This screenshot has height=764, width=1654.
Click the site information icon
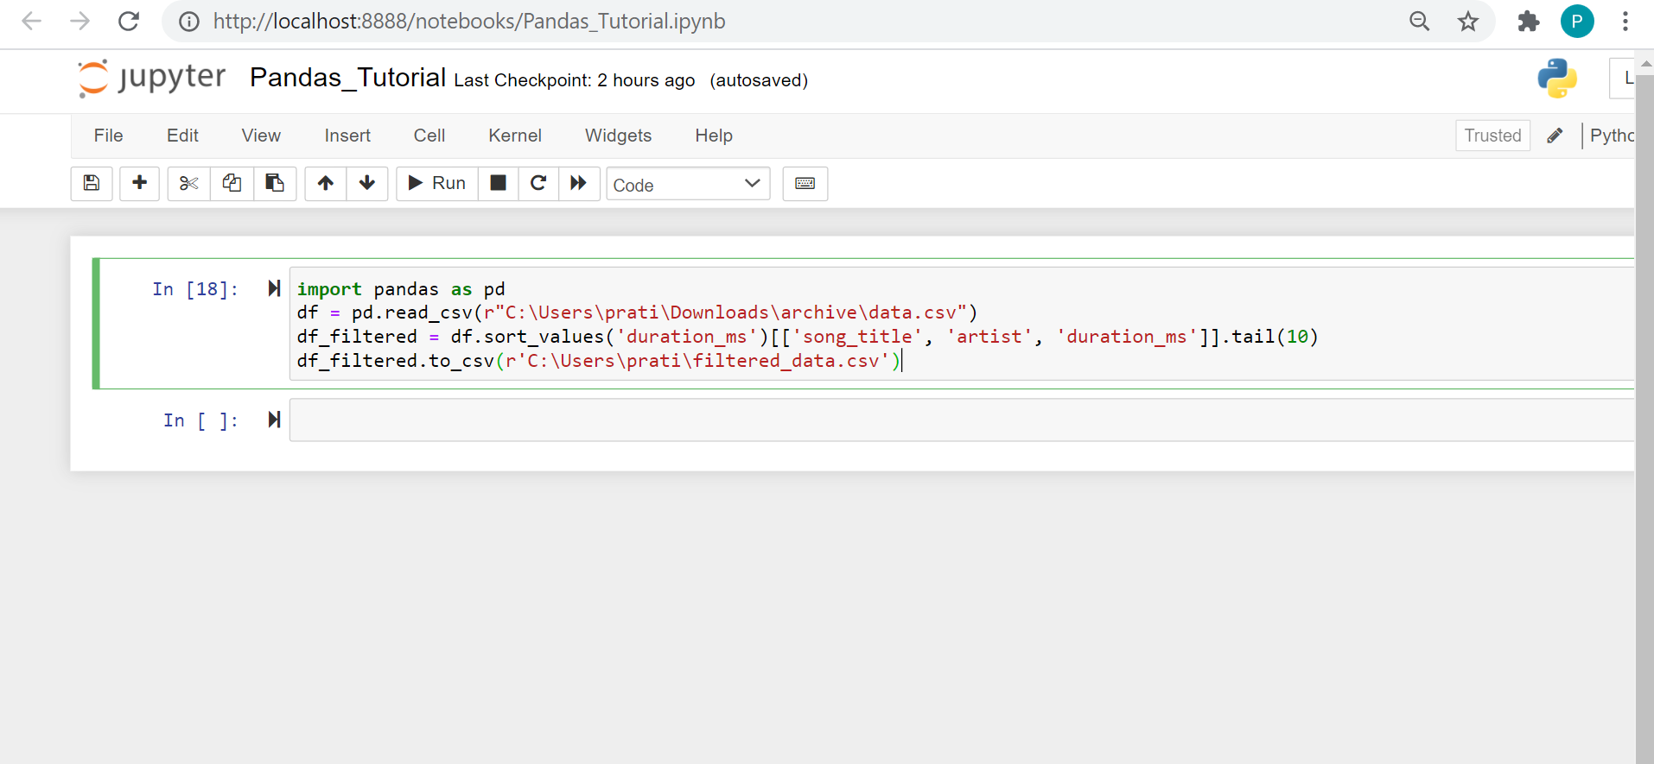[x=189, y=22]
